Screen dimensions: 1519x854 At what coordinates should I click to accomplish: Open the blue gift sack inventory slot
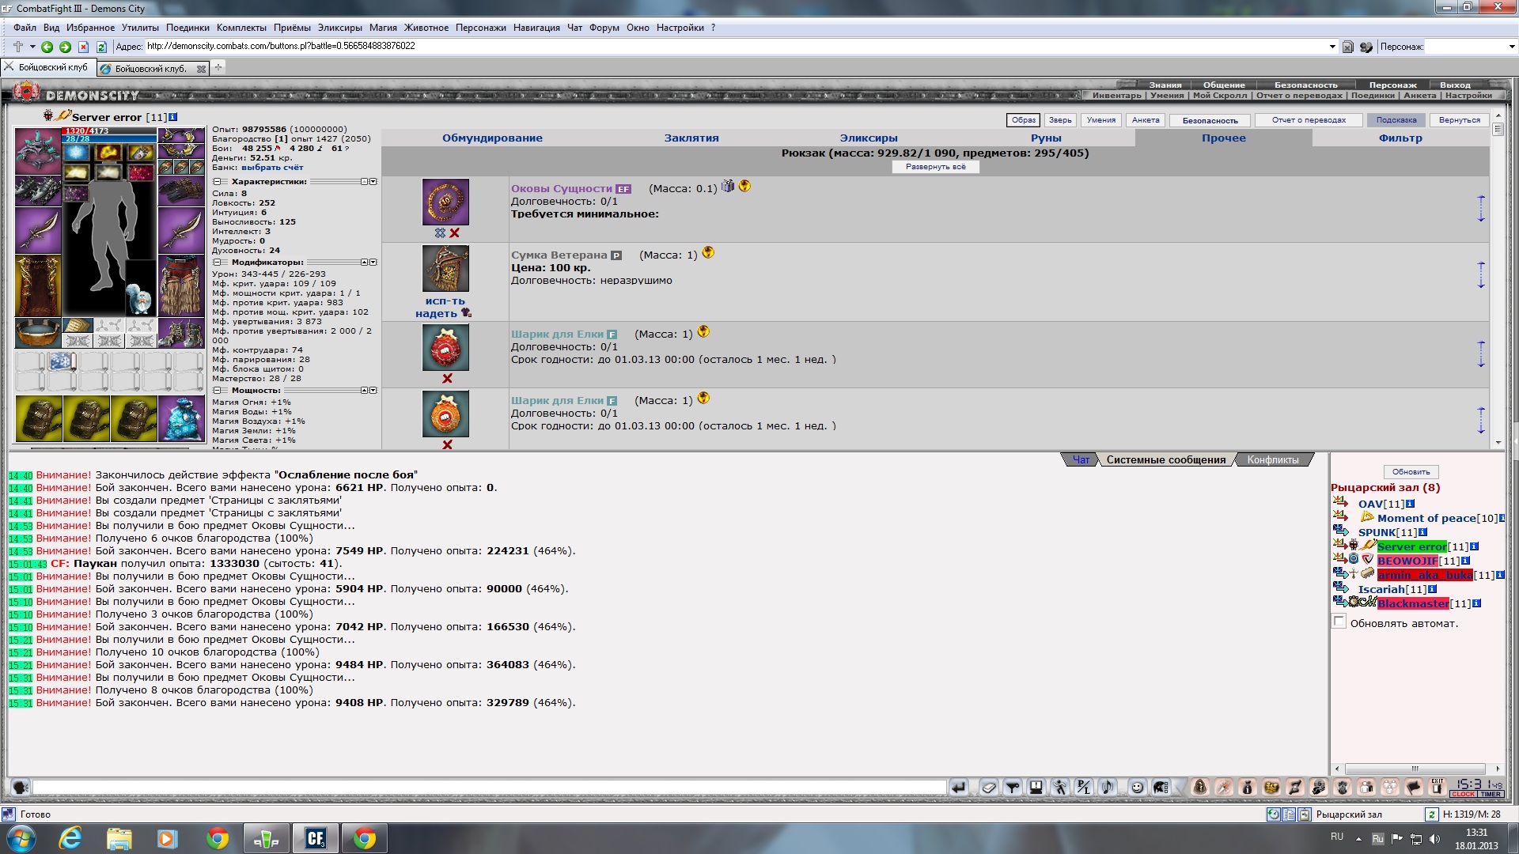coord(181,418)
